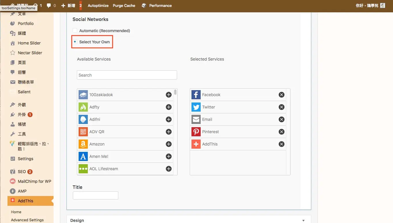Remove Facebook from Selected Services

point(282,95)
